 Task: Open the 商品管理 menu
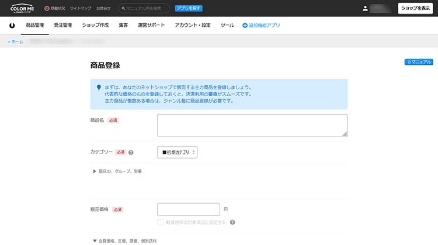[x=35, y=25]
